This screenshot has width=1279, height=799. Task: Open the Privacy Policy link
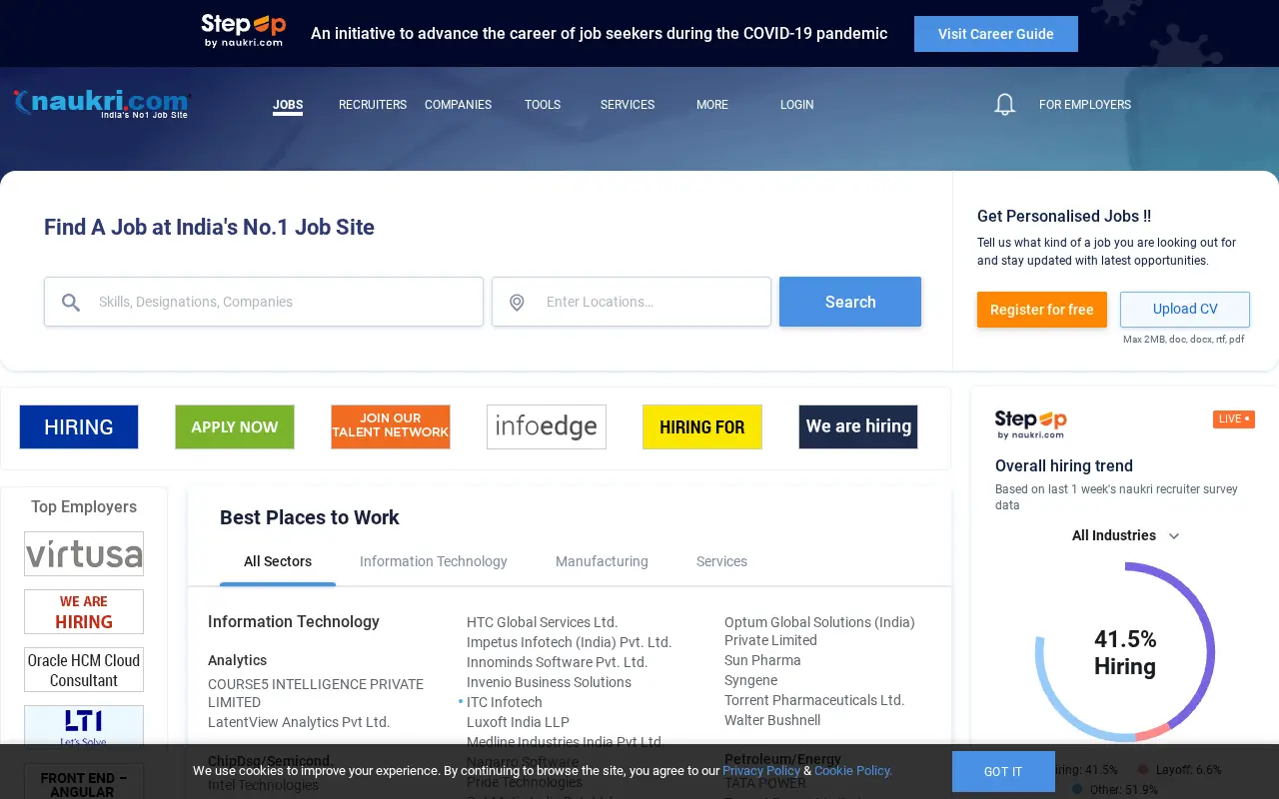point(761,771)
